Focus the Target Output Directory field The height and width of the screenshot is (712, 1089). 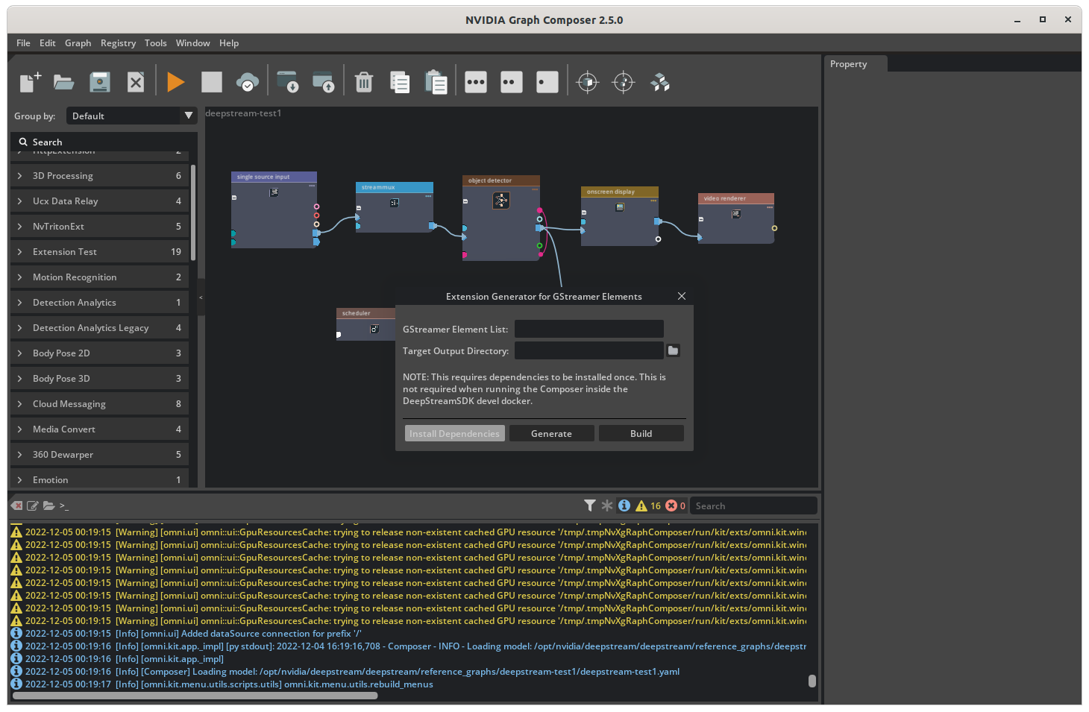[589, 350]
